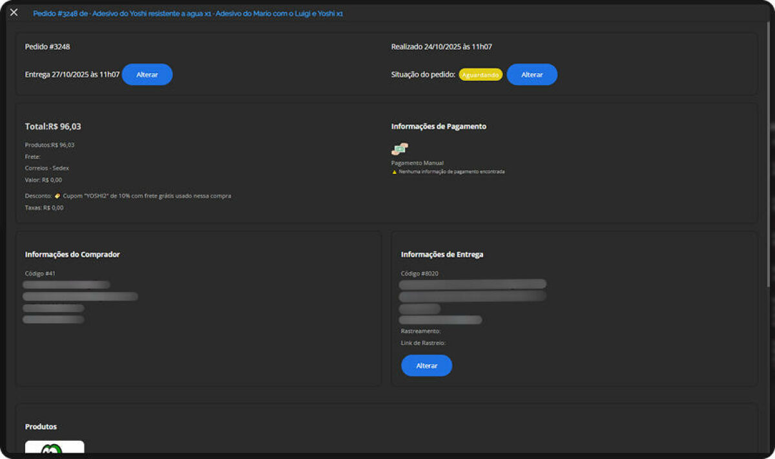Click the Informações do Comprador heading
This screenshot has width=775, height=459.
[x=72, y=254]
